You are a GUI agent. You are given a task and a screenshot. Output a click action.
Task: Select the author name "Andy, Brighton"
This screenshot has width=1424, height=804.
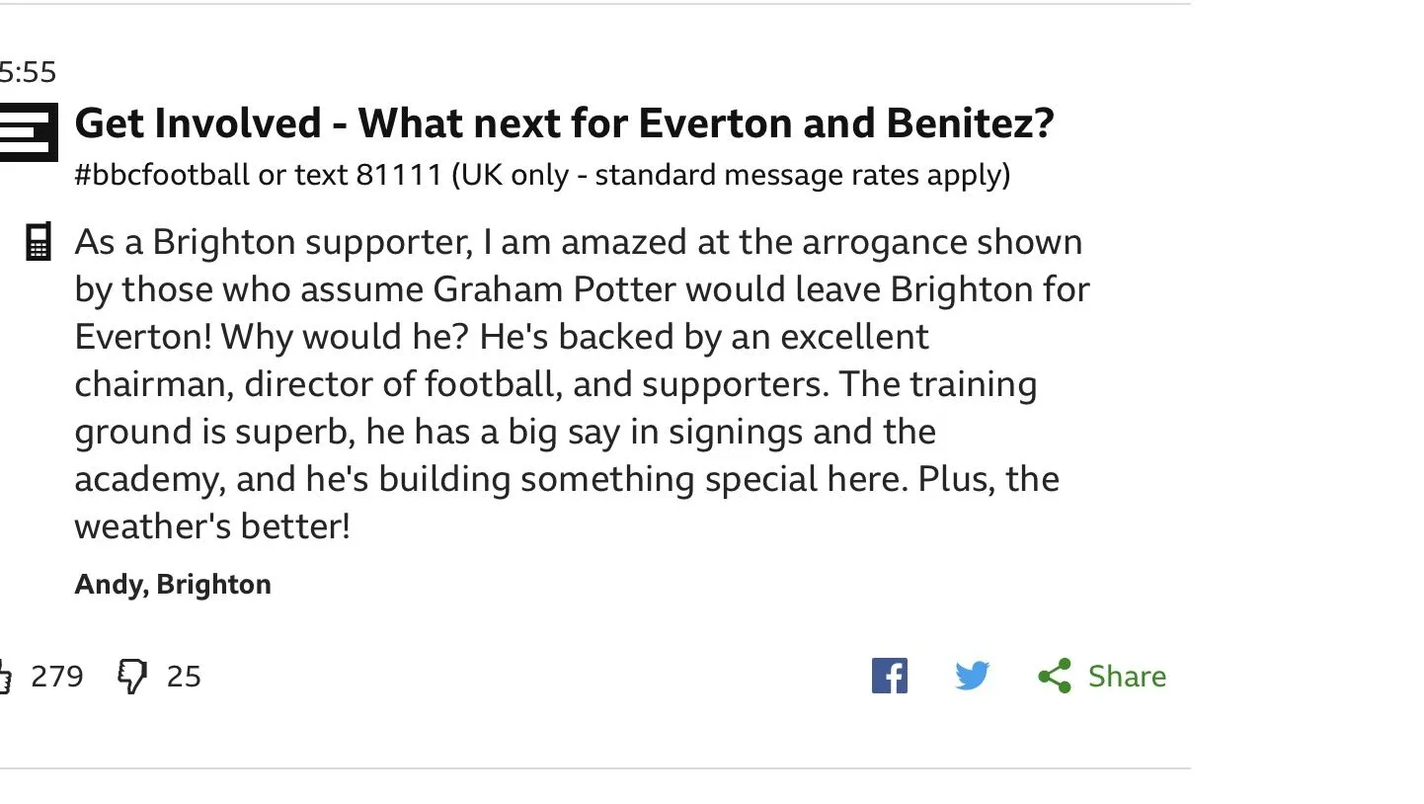point(173,584)
